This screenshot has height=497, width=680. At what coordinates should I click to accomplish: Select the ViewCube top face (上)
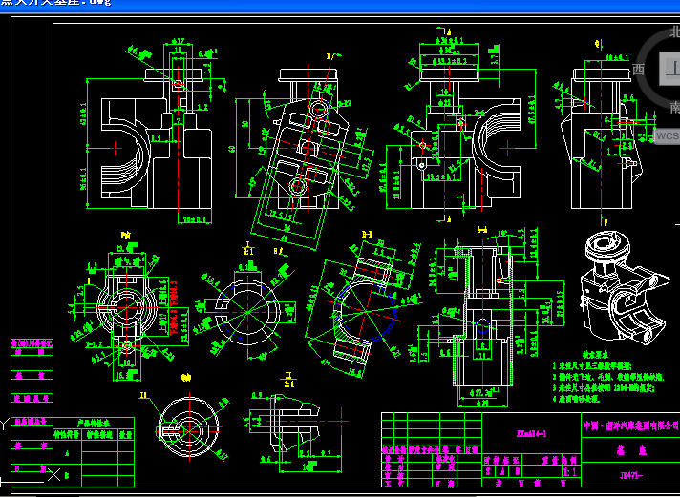pyautogui.click(x=670, y=69)
